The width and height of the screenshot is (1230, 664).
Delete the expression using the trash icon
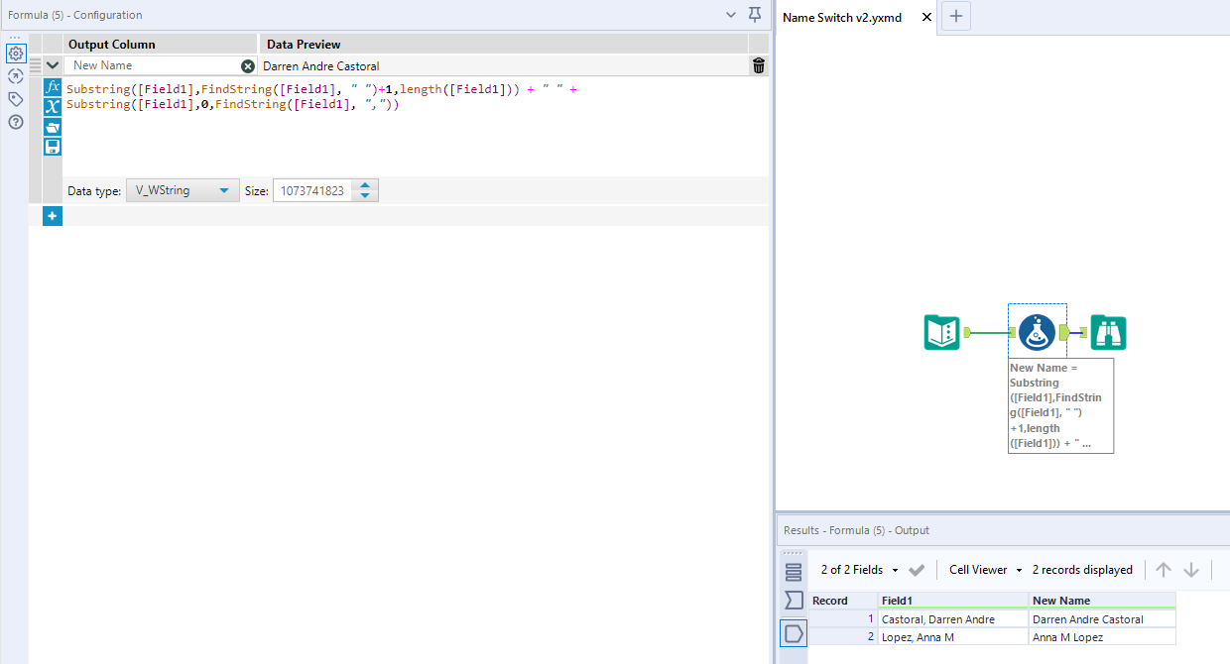(x=757, y=65)
